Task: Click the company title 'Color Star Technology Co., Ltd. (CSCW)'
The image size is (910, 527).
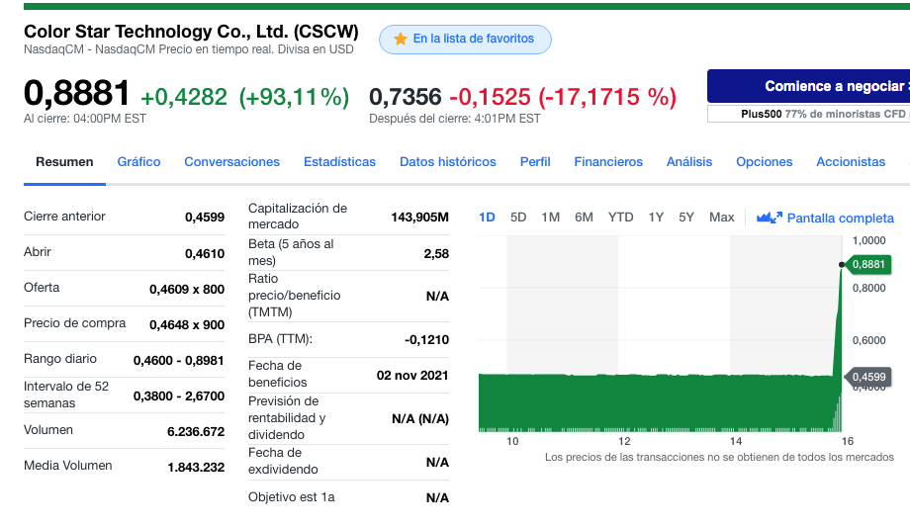Action: click(x=191, y=32)
